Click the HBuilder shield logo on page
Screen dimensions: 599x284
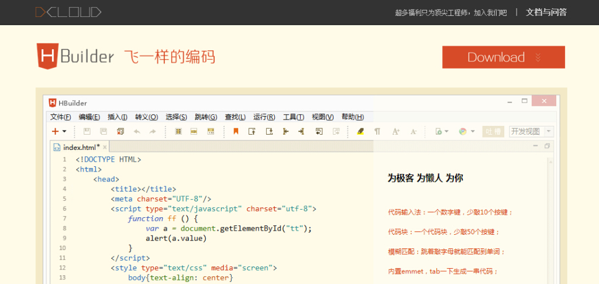point(75,57)
